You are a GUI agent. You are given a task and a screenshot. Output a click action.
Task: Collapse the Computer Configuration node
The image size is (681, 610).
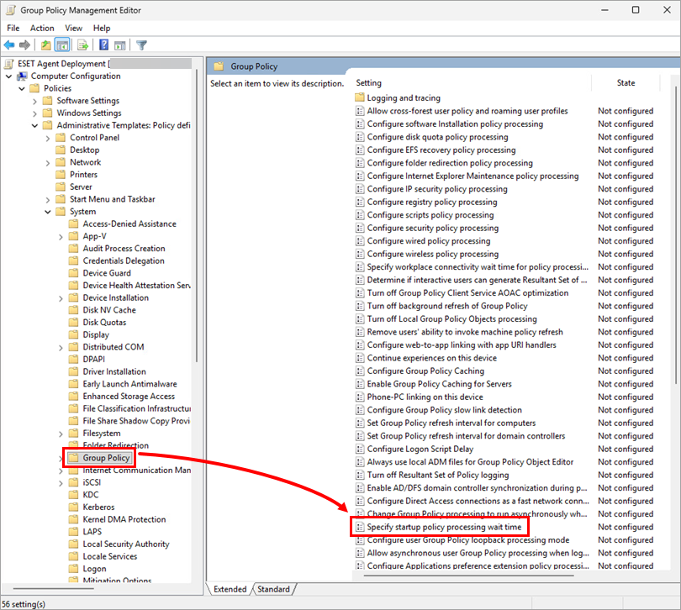[x=9, y=76]
